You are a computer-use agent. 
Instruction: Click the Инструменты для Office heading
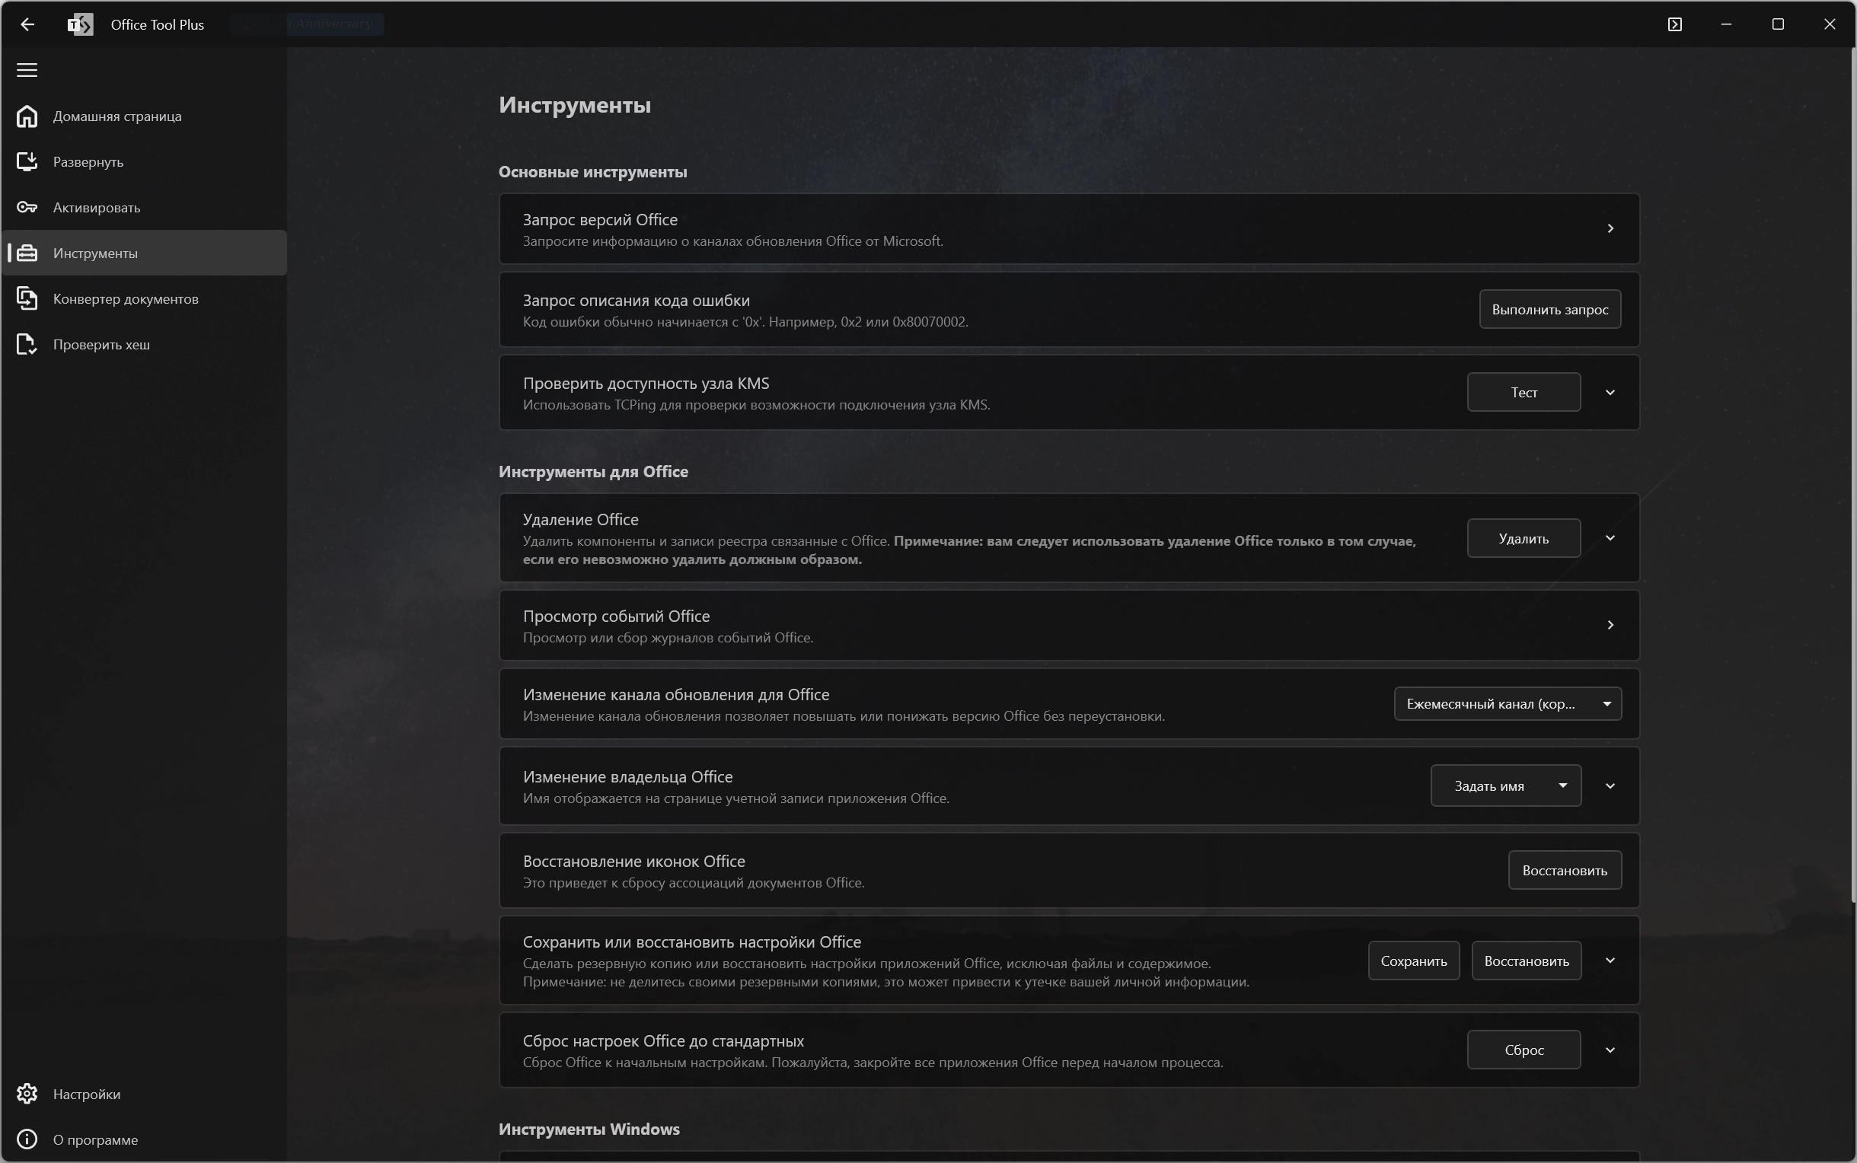point(593,471)
